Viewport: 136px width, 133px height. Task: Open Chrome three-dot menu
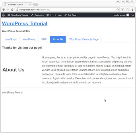click(x=133, y=10)
